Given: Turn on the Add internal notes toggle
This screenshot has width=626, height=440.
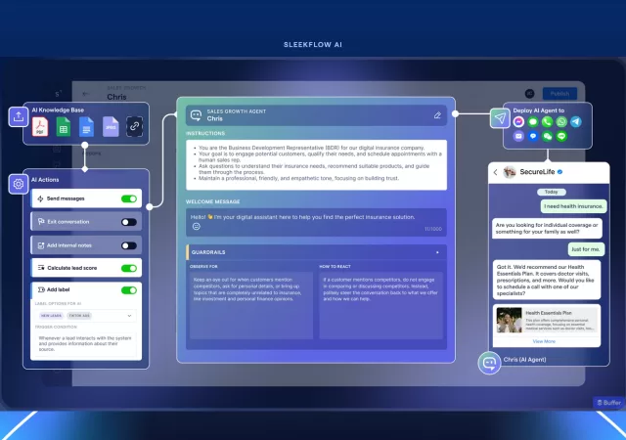Looking at the screenshot, I should [x=128, y=244].
